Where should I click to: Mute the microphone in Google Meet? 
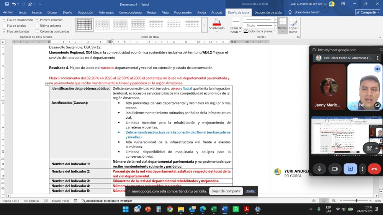pos(319,169)
